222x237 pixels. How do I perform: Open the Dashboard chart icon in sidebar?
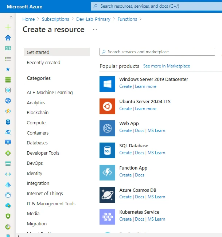pyautogui.click(x=8, y=48)
